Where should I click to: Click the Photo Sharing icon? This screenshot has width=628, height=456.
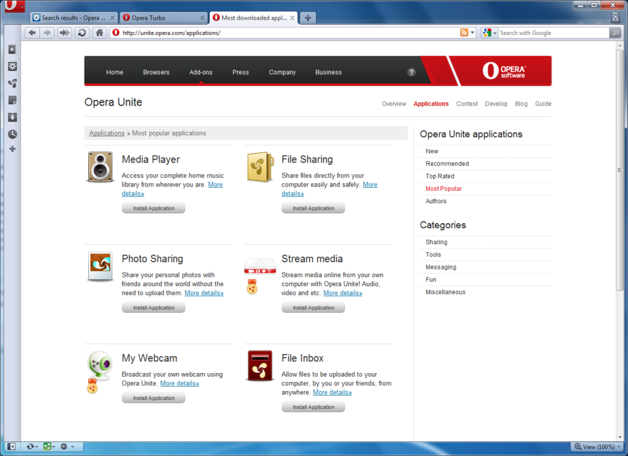click(x=100, y=266)
